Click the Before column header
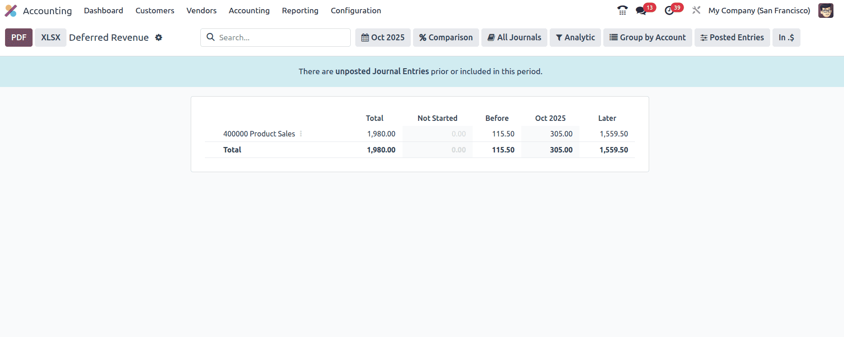This screenshot has width=844, height=337. pyautogui.click(x=497, y=118)
